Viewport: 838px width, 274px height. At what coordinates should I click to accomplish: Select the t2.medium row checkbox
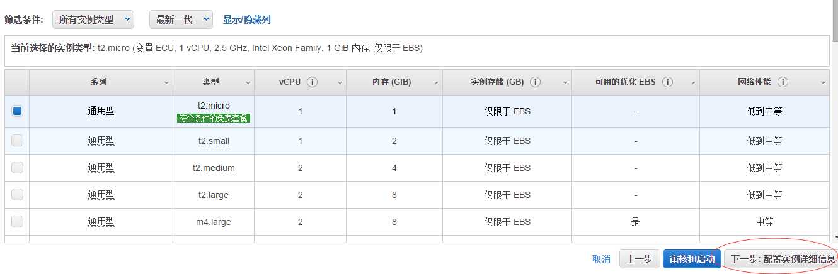pos(17,167)
